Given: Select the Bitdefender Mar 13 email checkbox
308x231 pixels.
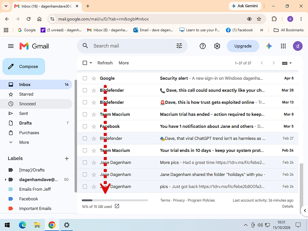Looking at the screenshot, I should pos(85,102).
